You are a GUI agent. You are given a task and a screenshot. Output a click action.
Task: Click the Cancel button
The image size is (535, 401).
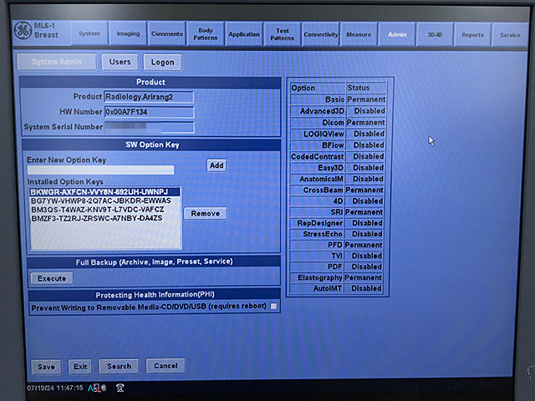pyautogui.click(x=166, y=366)
